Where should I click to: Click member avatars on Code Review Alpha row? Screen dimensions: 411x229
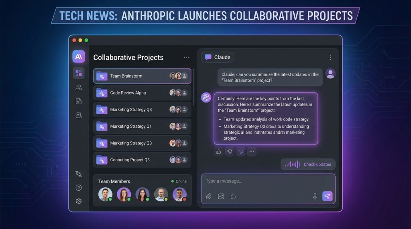pyautogui.click(x=179, y=93)
